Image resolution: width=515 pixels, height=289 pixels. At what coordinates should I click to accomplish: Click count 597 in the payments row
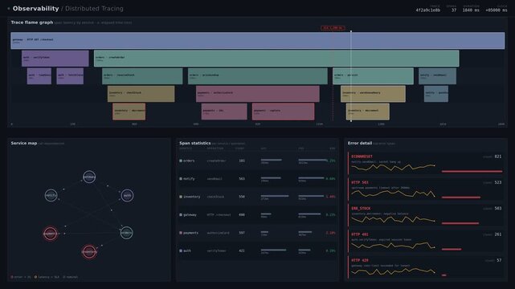click(x=242, y=233)
